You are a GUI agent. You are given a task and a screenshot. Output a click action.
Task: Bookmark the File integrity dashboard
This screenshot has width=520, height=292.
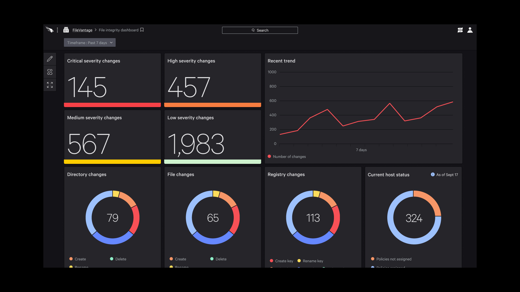pyautogui.click(x=142, y=30)
